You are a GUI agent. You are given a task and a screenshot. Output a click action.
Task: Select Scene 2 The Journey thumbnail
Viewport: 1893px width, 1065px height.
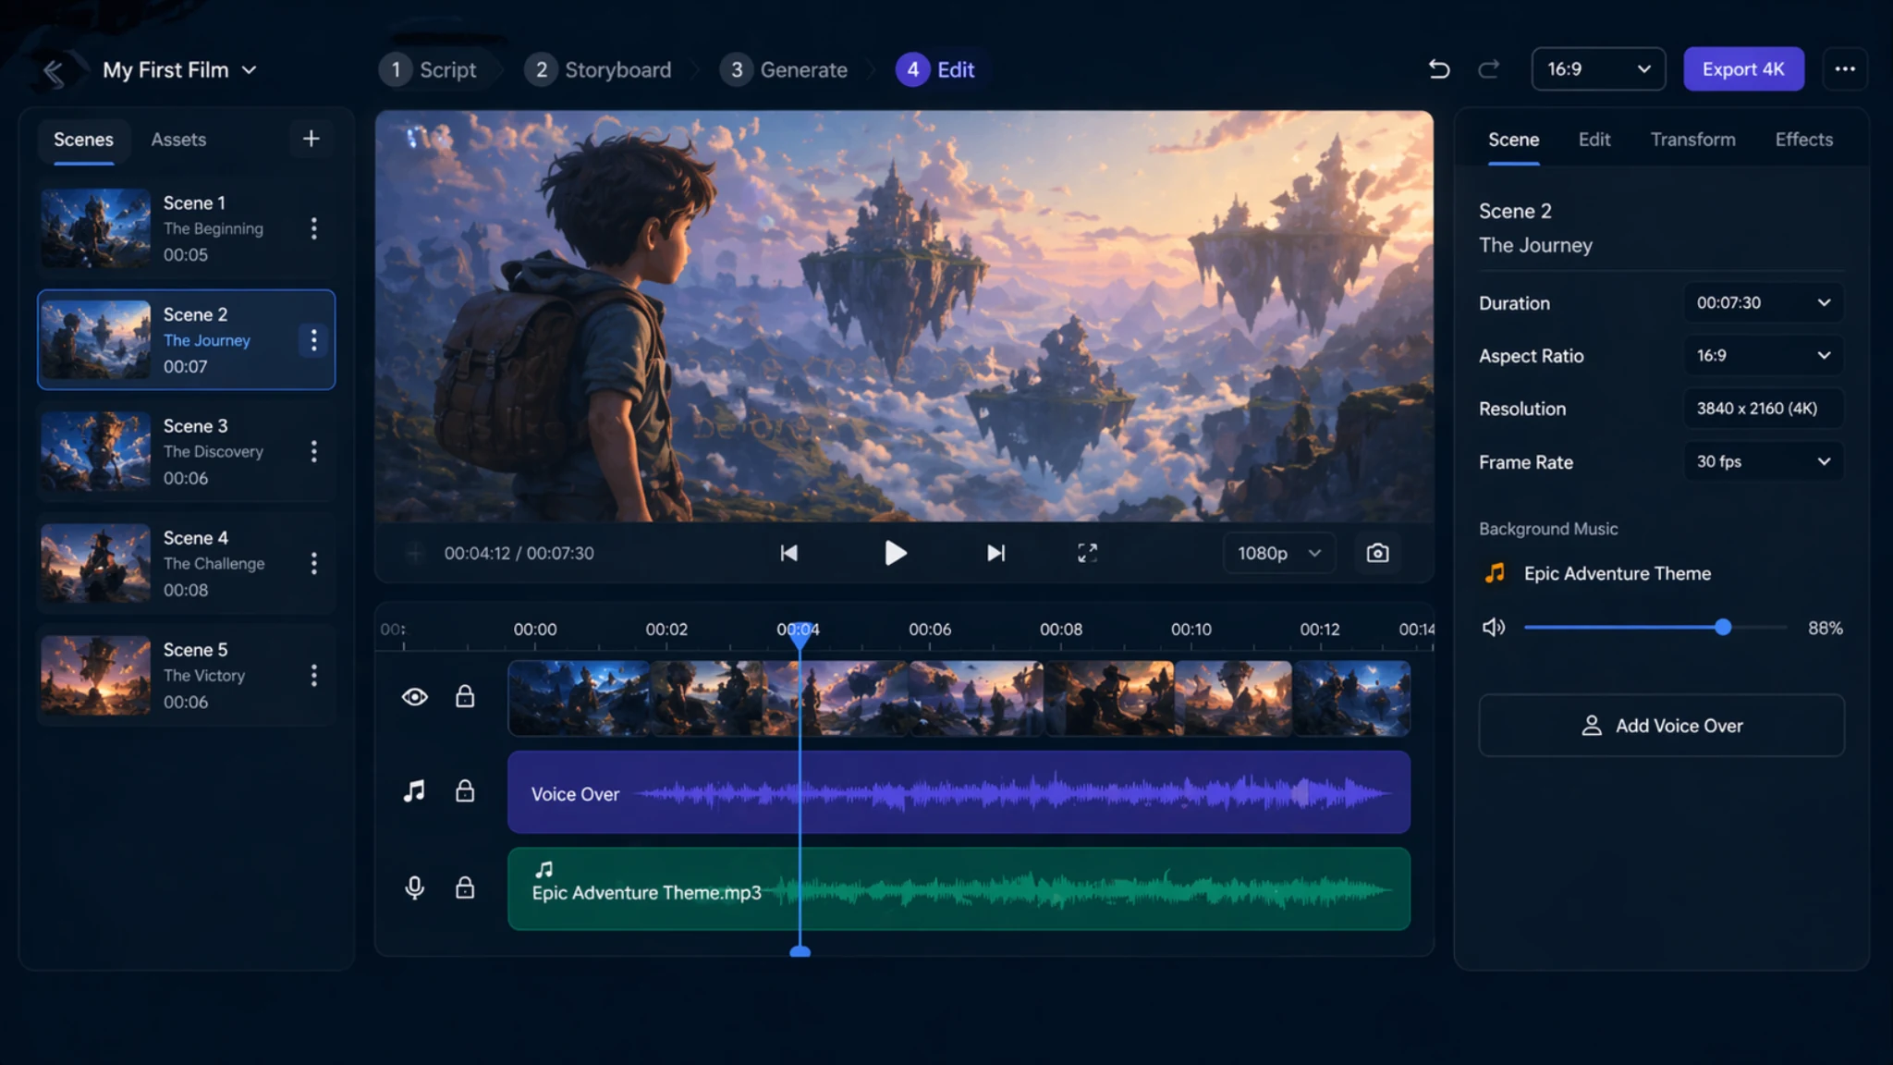[95, 339]
